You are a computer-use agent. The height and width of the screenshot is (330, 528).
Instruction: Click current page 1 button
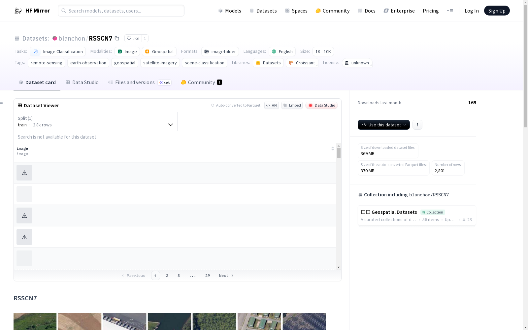click(x=155, y=276)
